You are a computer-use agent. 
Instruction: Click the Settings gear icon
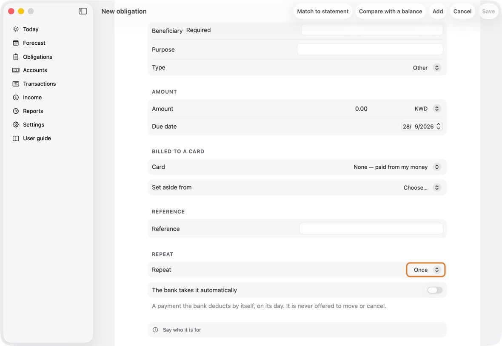[x=16, y=125]
